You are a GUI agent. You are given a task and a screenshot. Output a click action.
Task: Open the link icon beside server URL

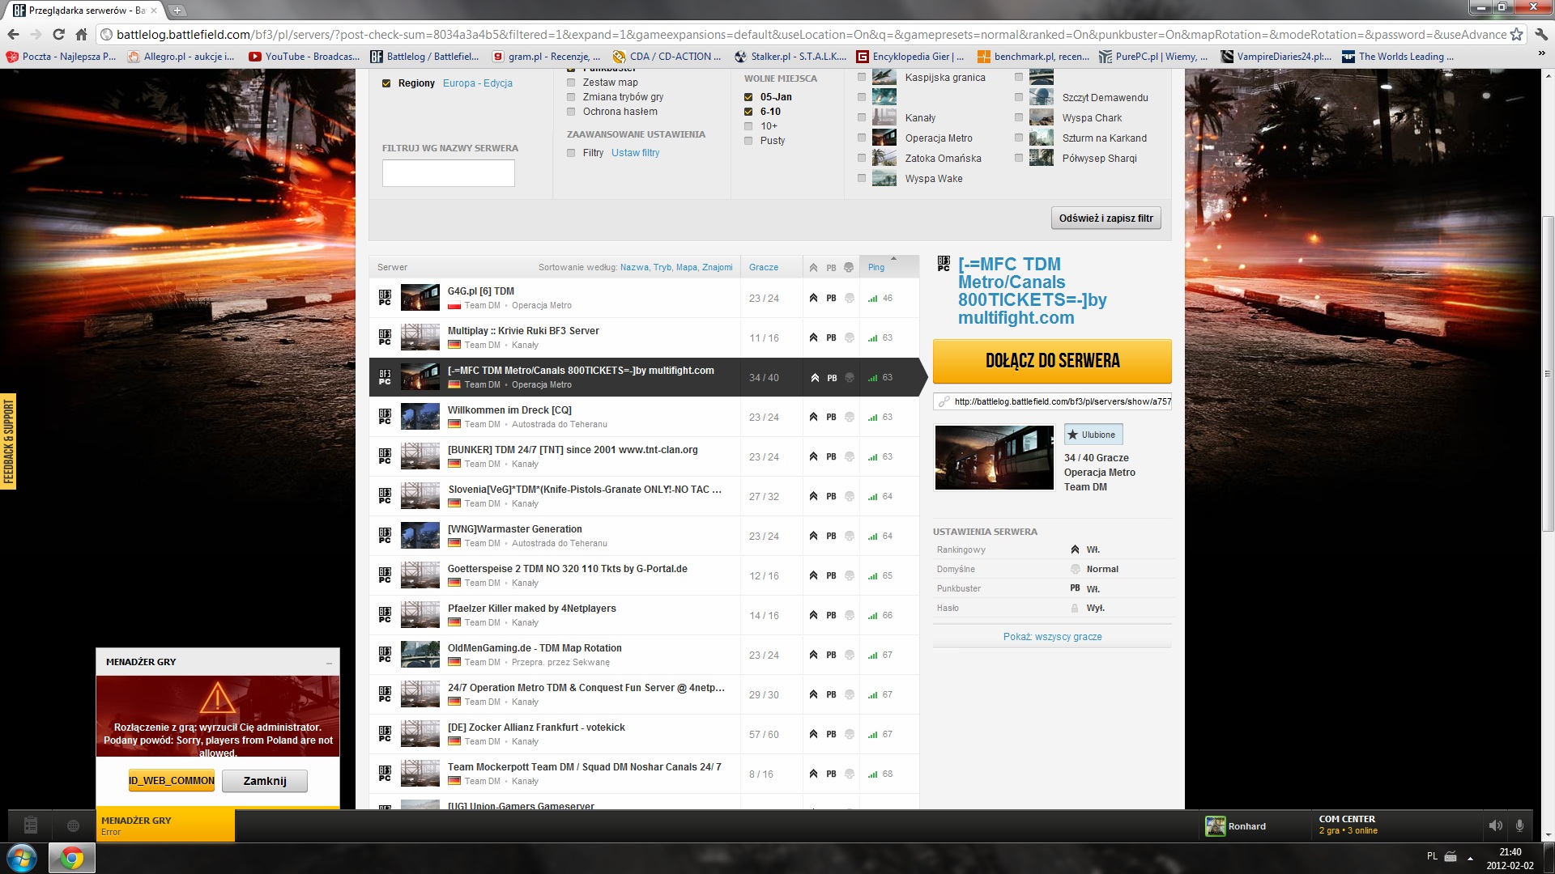pos(944,401)
